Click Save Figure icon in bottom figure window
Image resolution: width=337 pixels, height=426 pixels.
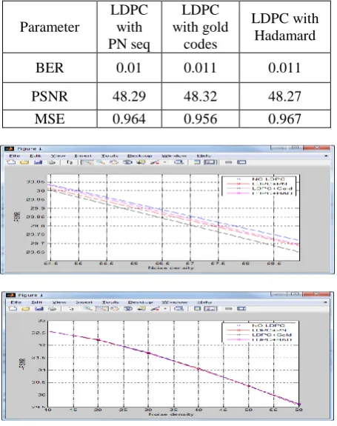pos(39,309)
